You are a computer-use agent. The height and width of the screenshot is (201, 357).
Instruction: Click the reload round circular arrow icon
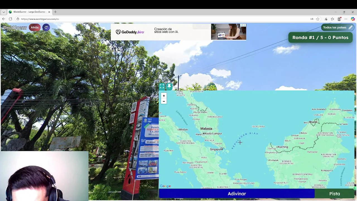coord(46,27)
